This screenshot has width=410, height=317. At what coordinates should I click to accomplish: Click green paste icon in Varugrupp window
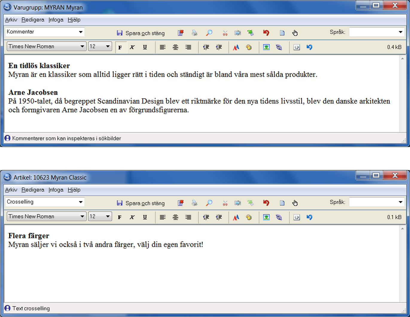(x=251, y=33)
